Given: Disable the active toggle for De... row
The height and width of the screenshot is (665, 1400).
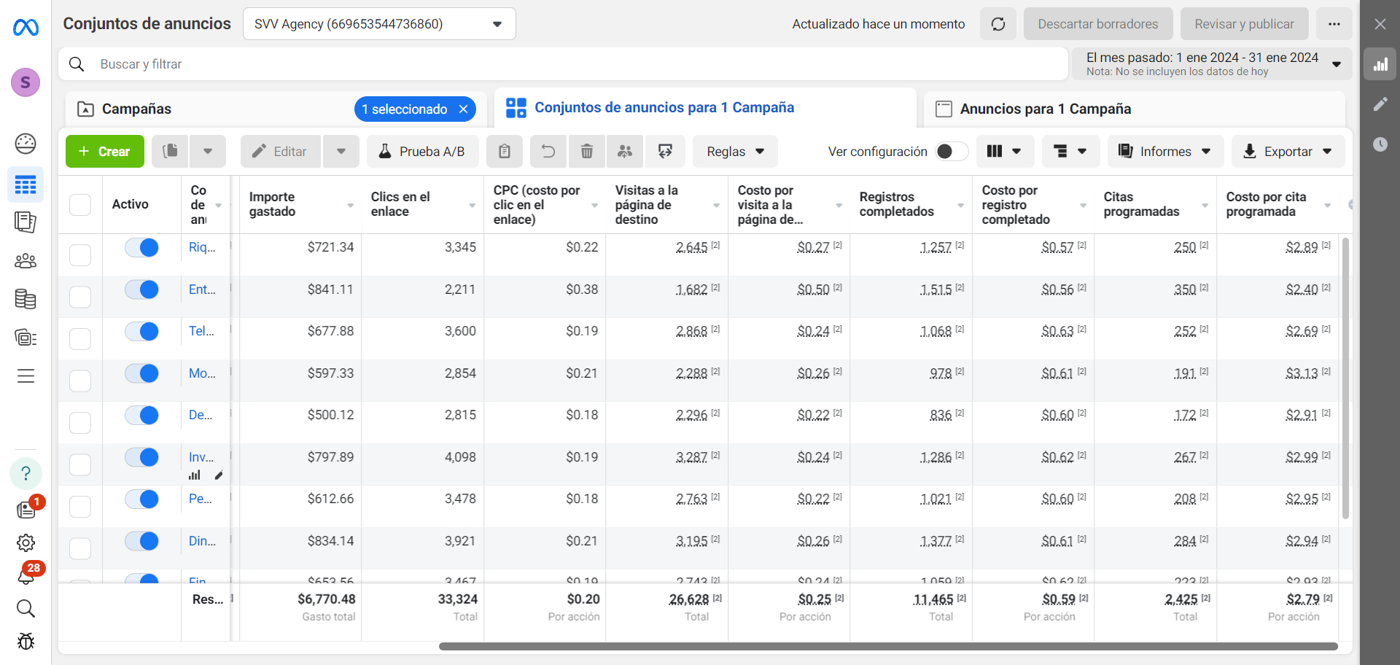Looking at the screenshot, I should [x=142, y=416].
